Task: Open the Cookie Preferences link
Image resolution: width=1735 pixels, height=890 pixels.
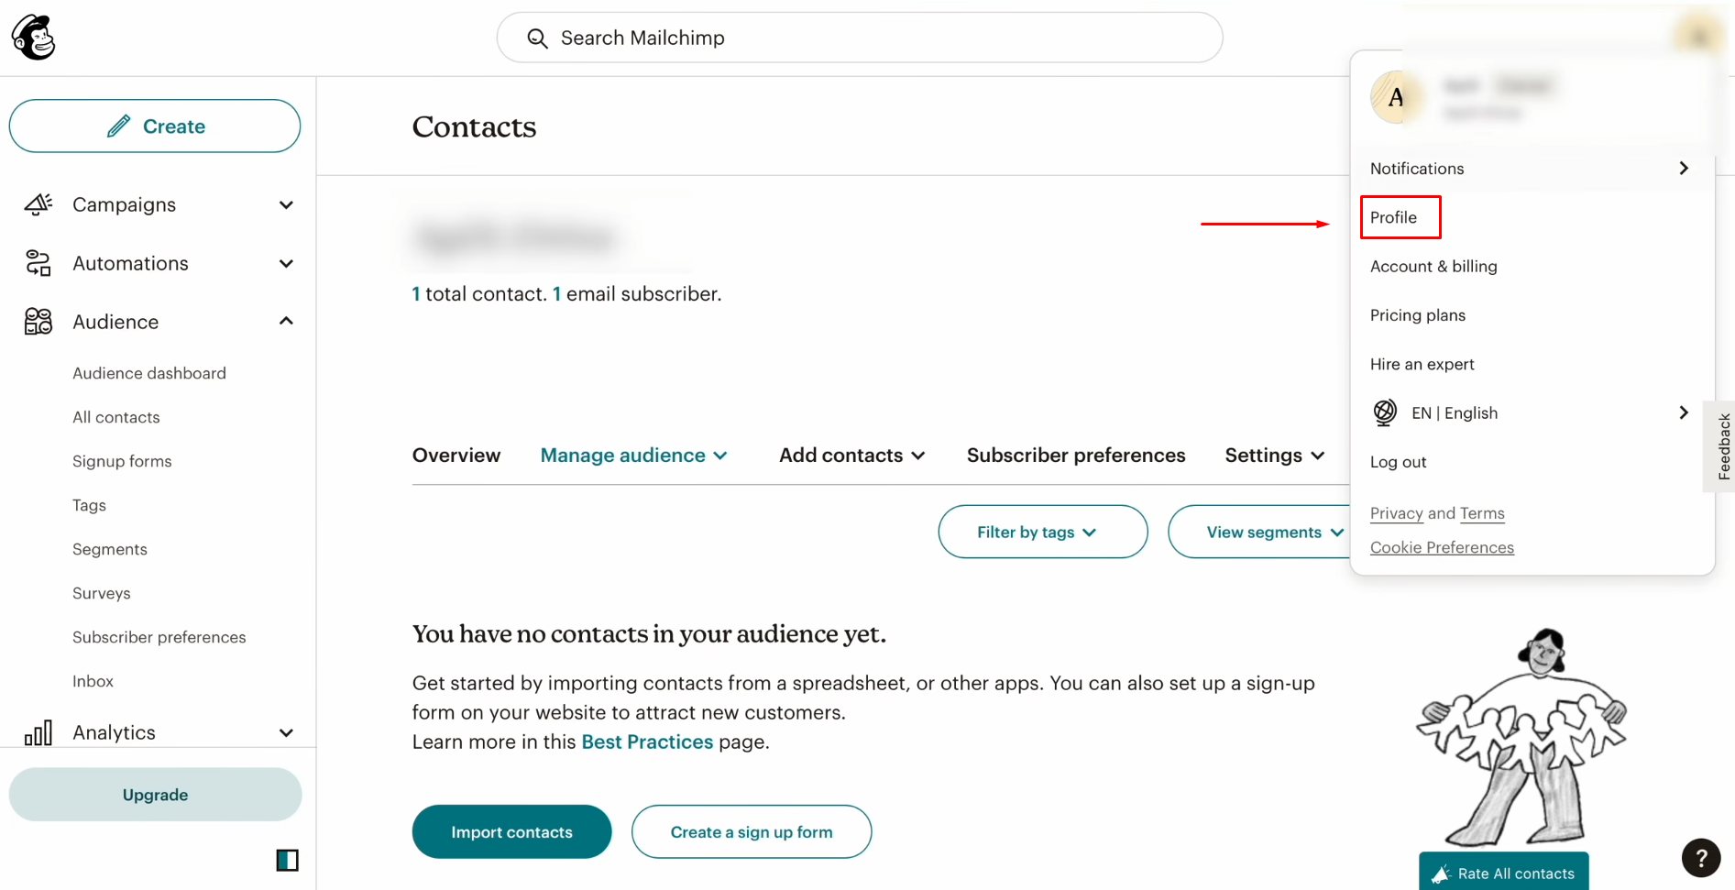Action: (1442, 547)
